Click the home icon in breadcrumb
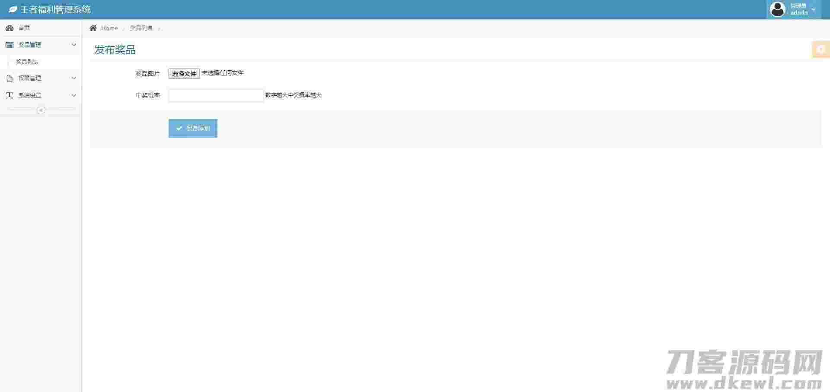Viewport: 830px width, 392px height. coord(93,28)
